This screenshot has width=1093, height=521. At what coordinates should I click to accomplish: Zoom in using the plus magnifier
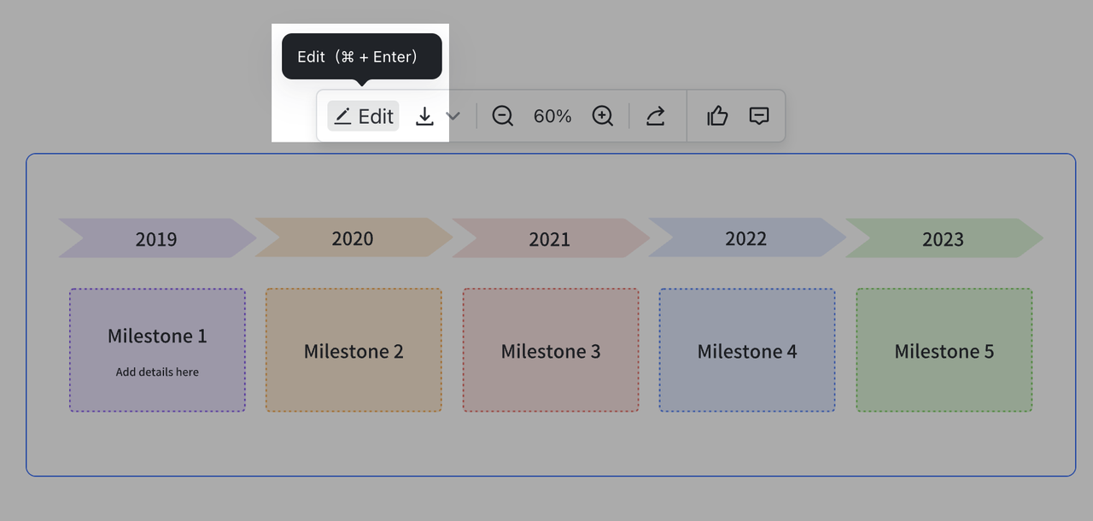pos(603,116)
